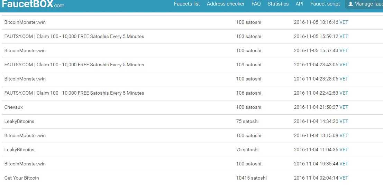This screenshot has height=192, width=383.
Task: Click 75 satoshi amount for 11:04:36
Action: point(247,150)
